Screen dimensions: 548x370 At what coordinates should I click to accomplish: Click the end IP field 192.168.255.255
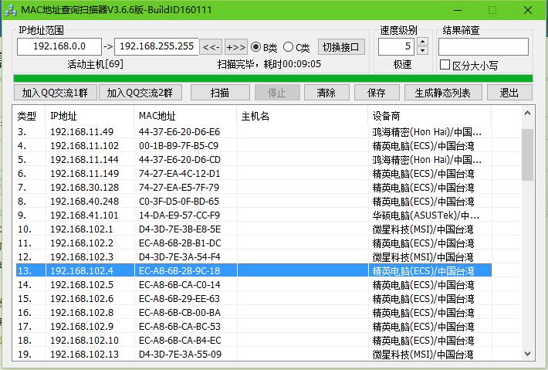point(157,46)
